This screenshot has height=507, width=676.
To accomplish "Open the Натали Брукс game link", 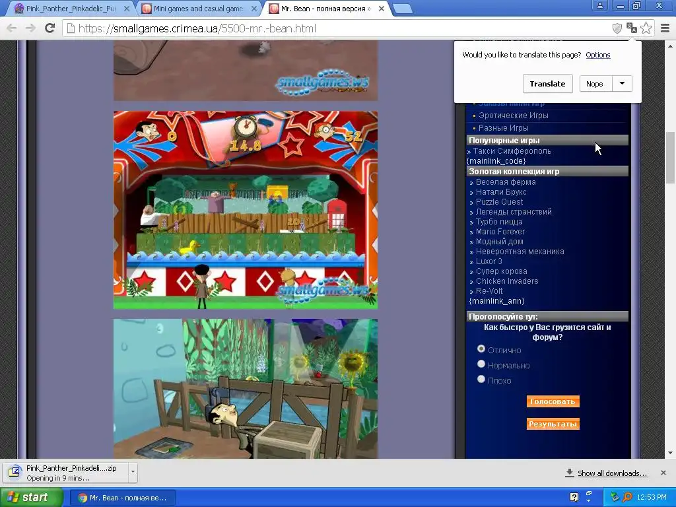I will click(501, 192).
